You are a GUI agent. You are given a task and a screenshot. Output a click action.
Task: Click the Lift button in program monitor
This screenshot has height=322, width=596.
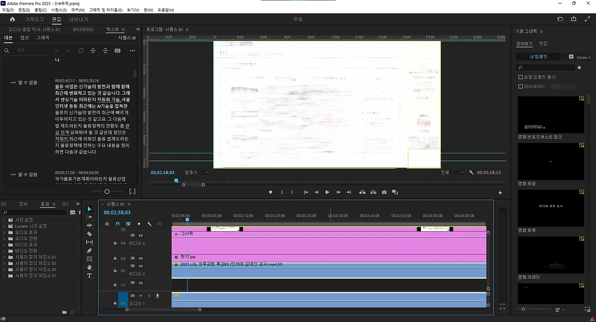pyautogui.click(x=362, y=192)
